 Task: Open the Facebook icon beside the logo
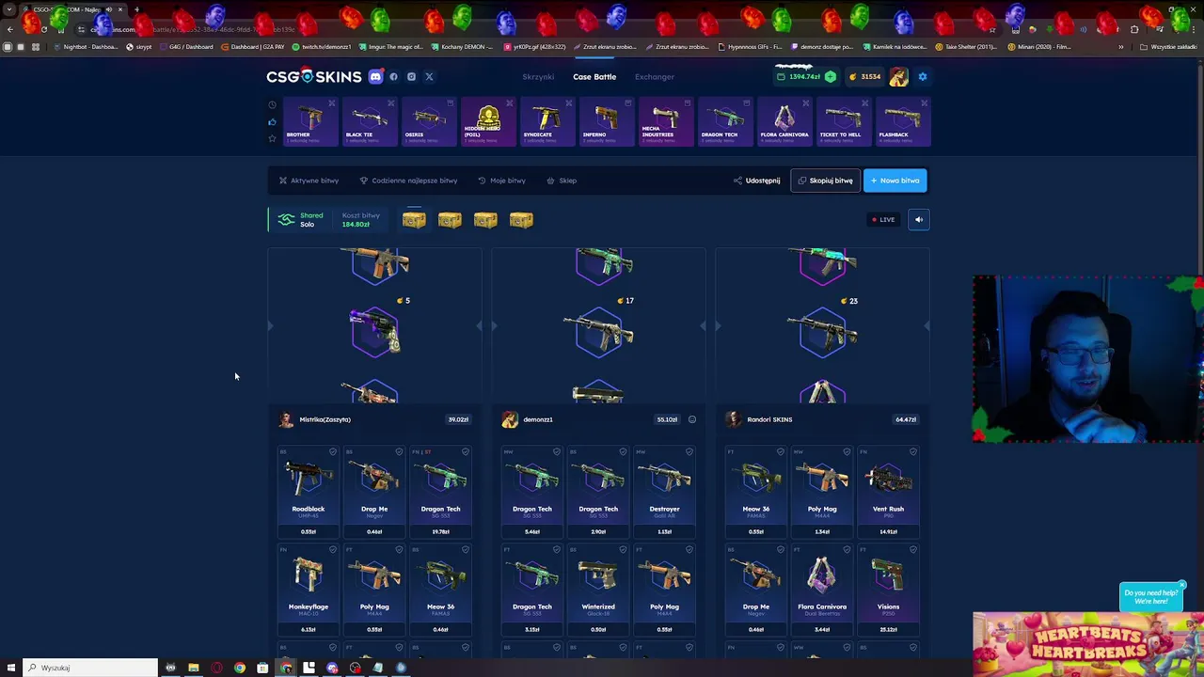[x=394, y=77]
